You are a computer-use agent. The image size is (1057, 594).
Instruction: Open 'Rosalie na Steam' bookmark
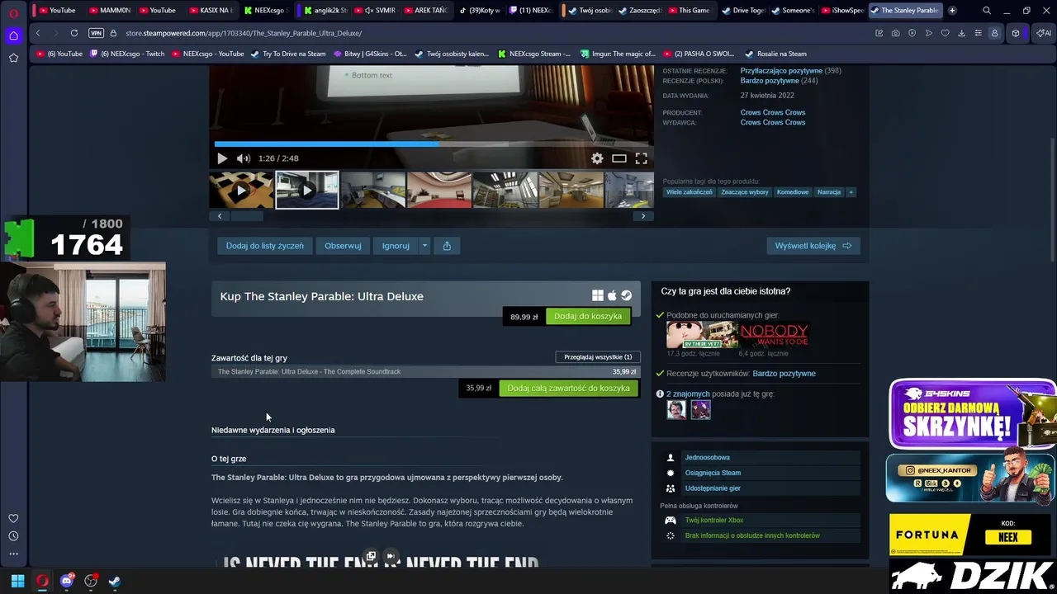click(x=776, y=54)
